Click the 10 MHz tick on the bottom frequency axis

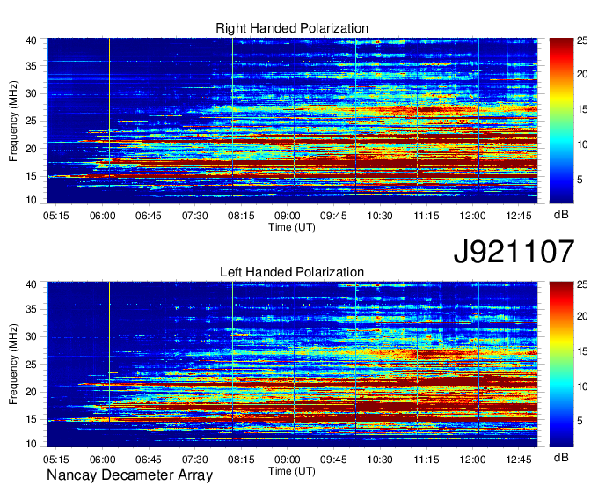point(31,444)
